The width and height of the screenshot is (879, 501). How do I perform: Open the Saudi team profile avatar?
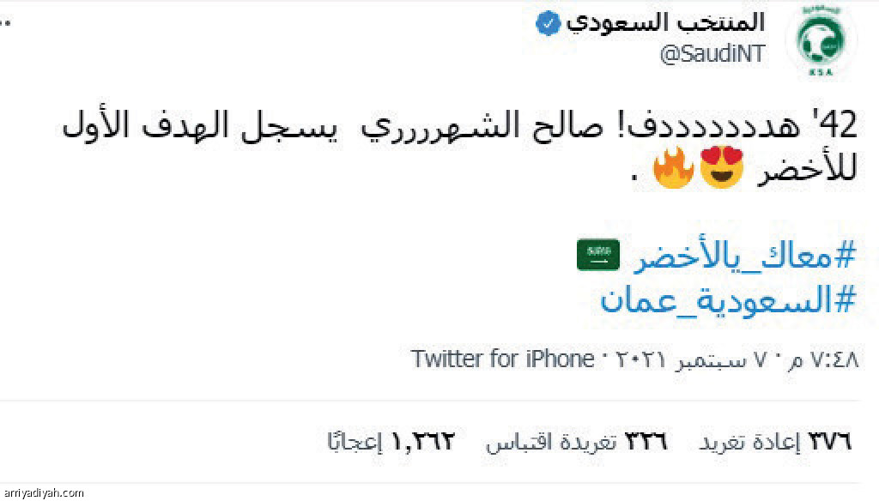coord(821,40)
